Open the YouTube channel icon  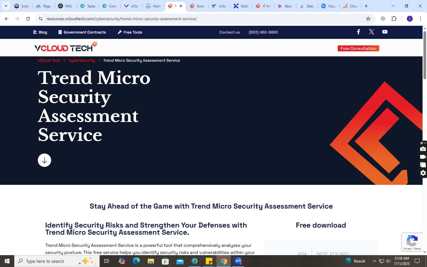[x=385, y=32]
